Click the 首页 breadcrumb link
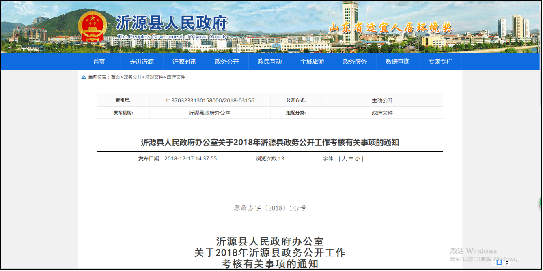 (115, 77)
